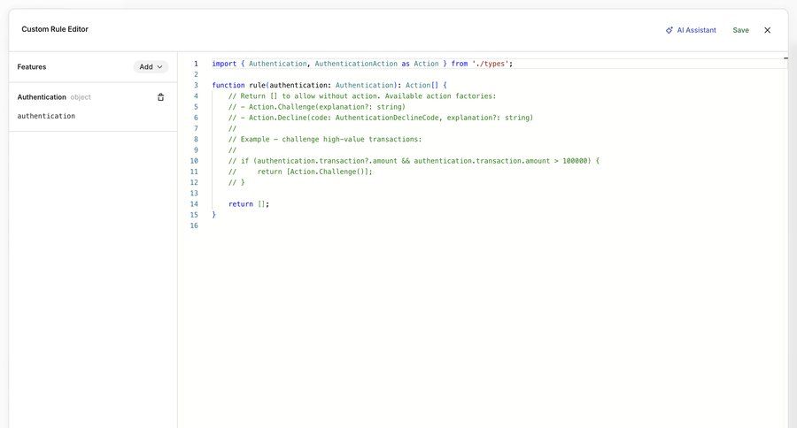Screen dimensions: 797x428
Task: Delete the Authentication feature with trash icon
Action: click(x=160, y=97)
